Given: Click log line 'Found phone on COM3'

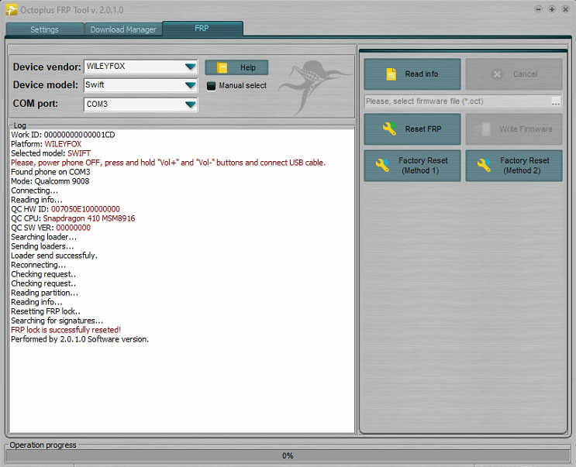Looking at the screenshot, I should coord(50,172).
